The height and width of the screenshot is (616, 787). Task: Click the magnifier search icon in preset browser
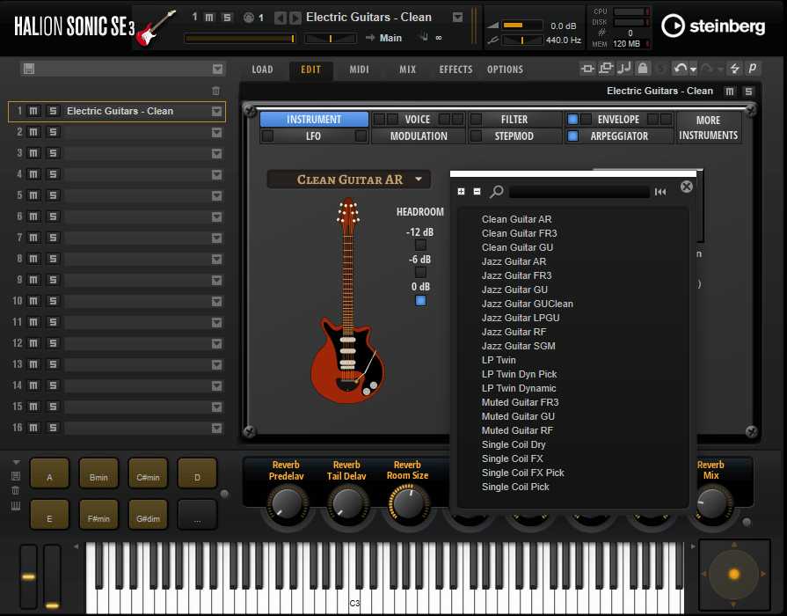[x=497, y=192]
